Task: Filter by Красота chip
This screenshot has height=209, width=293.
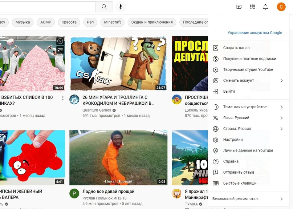Action: [69, 22]
